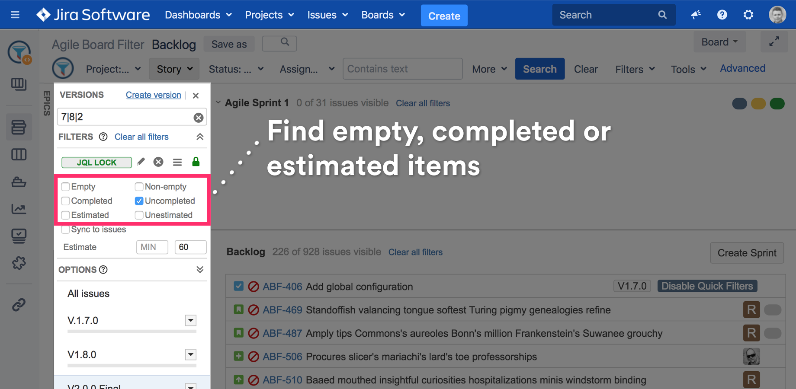Uncheck the Uncompleted checkbox
Screen dimensions: 796x389
click(x=139, y=201)
